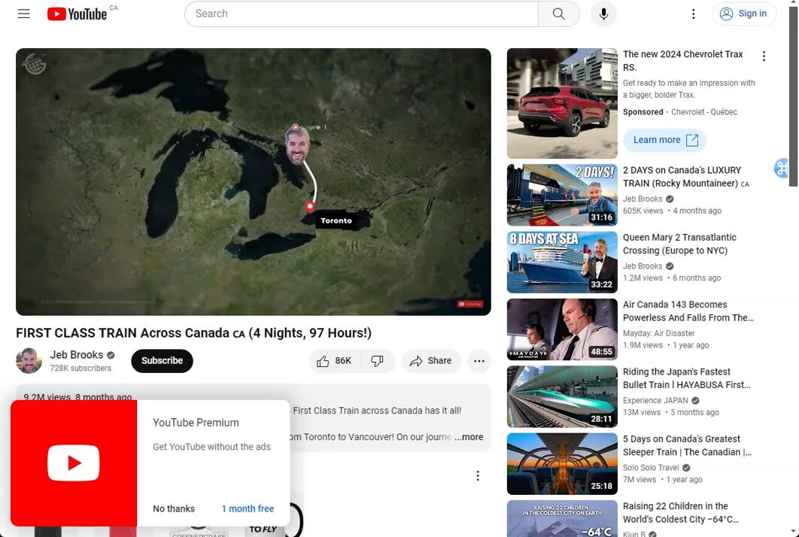This screenshot has height=537, width=799.
Task: Open the Rocky Mountaineer video thumbnail
Action: click(562, 195)
